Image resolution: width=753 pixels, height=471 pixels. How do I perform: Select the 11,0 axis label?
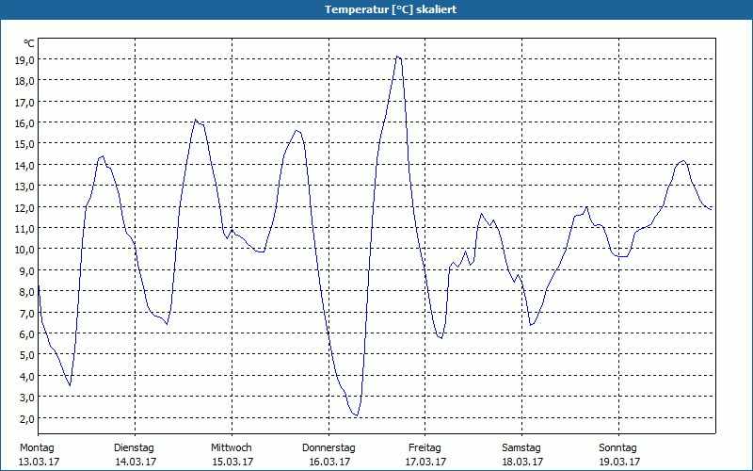click(25, 228)
